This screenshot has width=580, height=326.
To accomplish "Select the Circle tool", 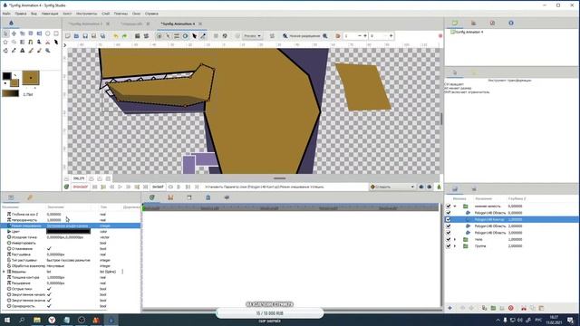I will coord(48,34).
